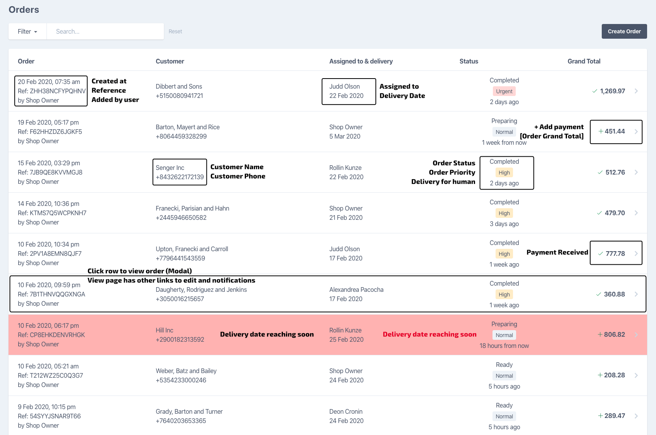Click phone +8432622172139
Image resolution: width=656 pixels, height=435 pixels.
coord(180,177)
